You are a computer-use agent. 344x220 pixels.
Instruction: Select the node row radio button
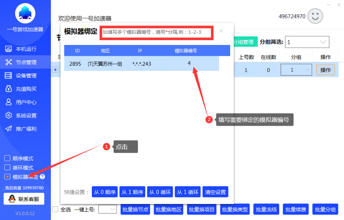[x=55, y=70]
